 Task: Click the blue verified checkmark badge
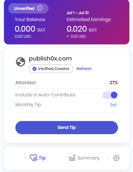pos(34,69)
